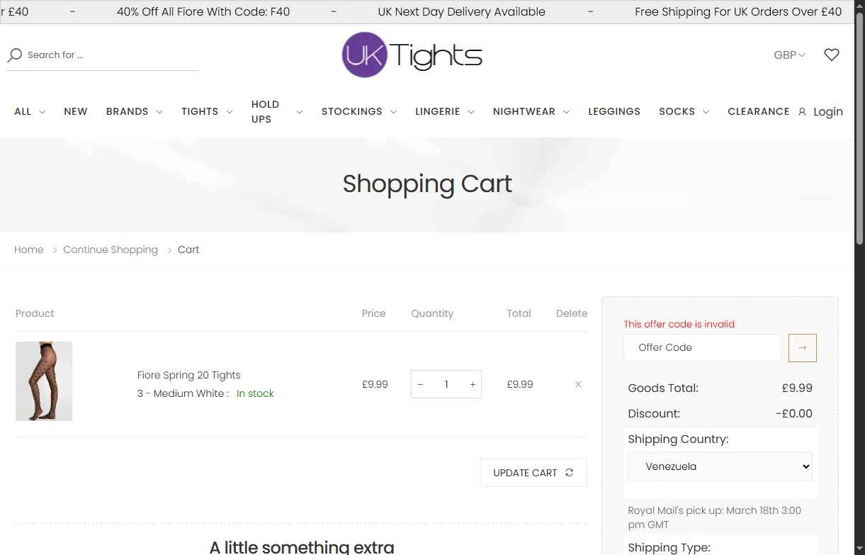Screen dimensions: 865x555
Task: Open the GBP currency dropdown
Action: point(789,55)
